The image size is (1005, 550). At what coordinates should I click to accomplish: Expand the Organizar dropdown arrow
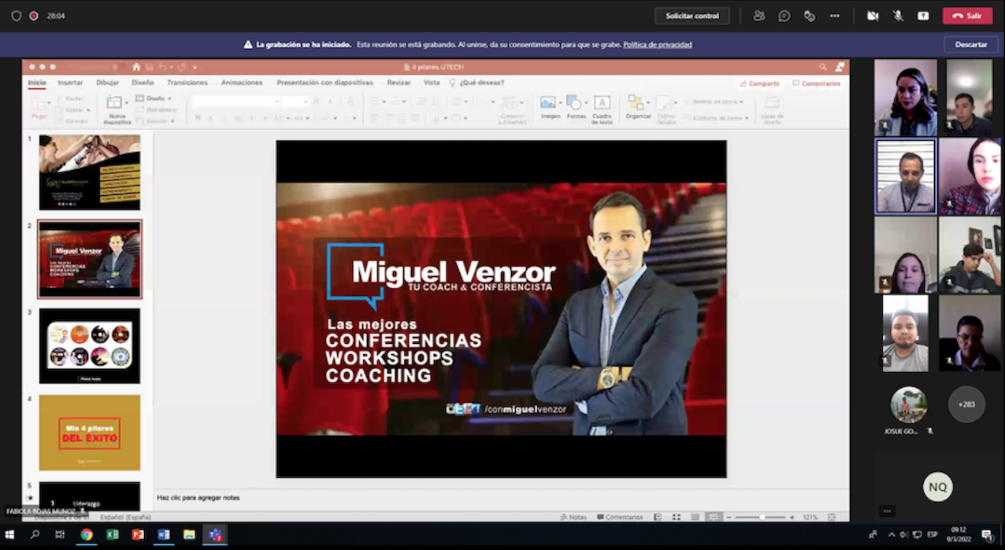pyautogui.click(x=647, y=103)
